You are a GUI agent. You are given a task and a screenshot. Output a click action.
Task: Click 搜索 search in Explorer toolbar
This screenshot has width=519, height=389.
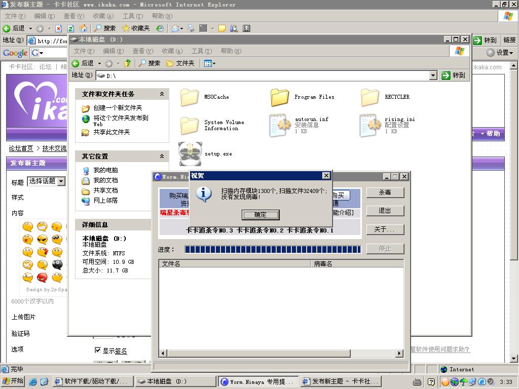pos(150,63)
